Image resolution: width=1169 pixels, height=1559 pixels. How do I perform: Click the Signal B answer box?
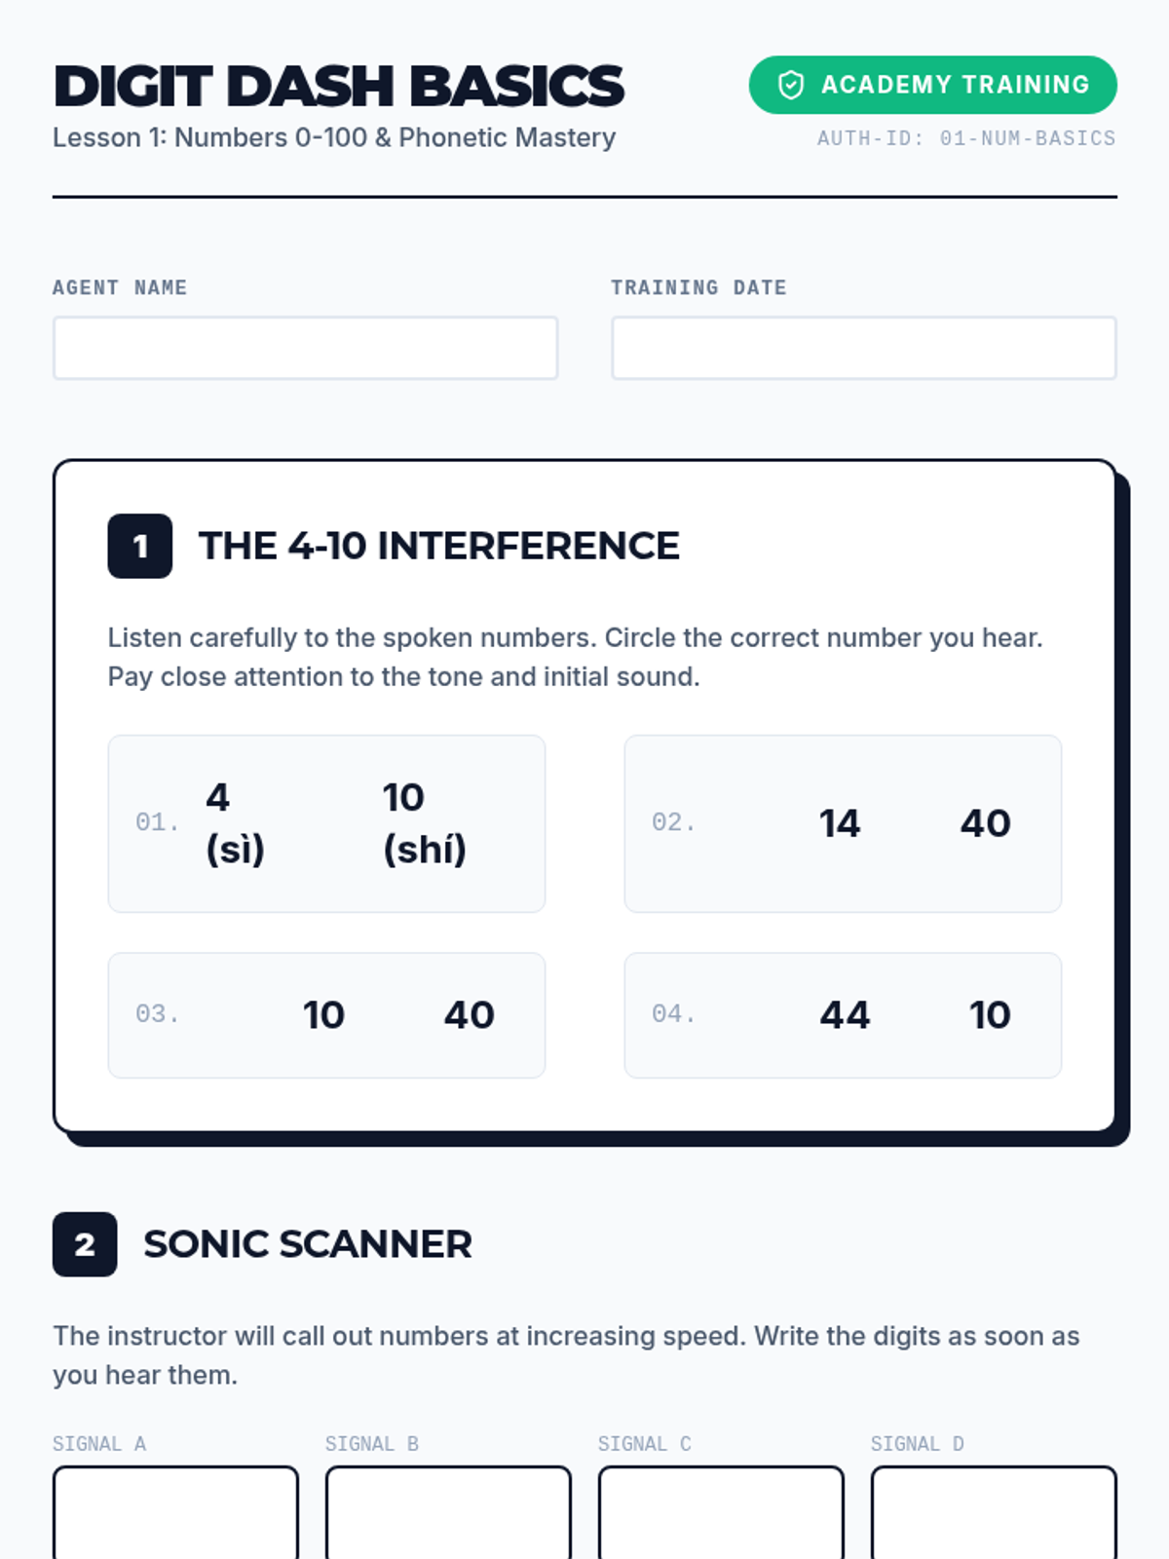point(448,1512)
